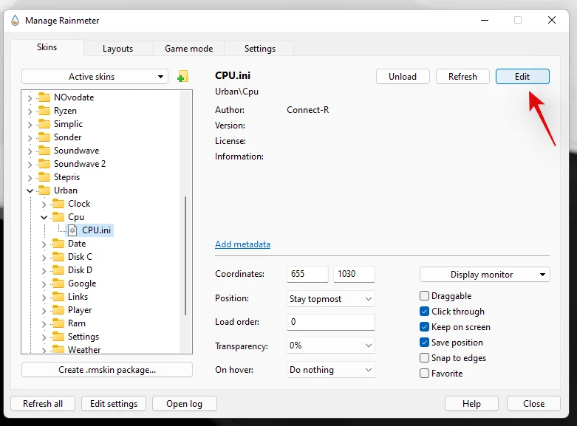577x426 pixels.
Task: Click the Refresh skin button
Action: pyautogui.click(x=462, y=77)
